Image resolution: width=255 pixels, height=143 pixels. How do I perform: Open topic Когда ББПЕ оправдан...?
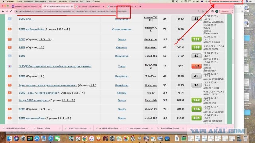33,100
